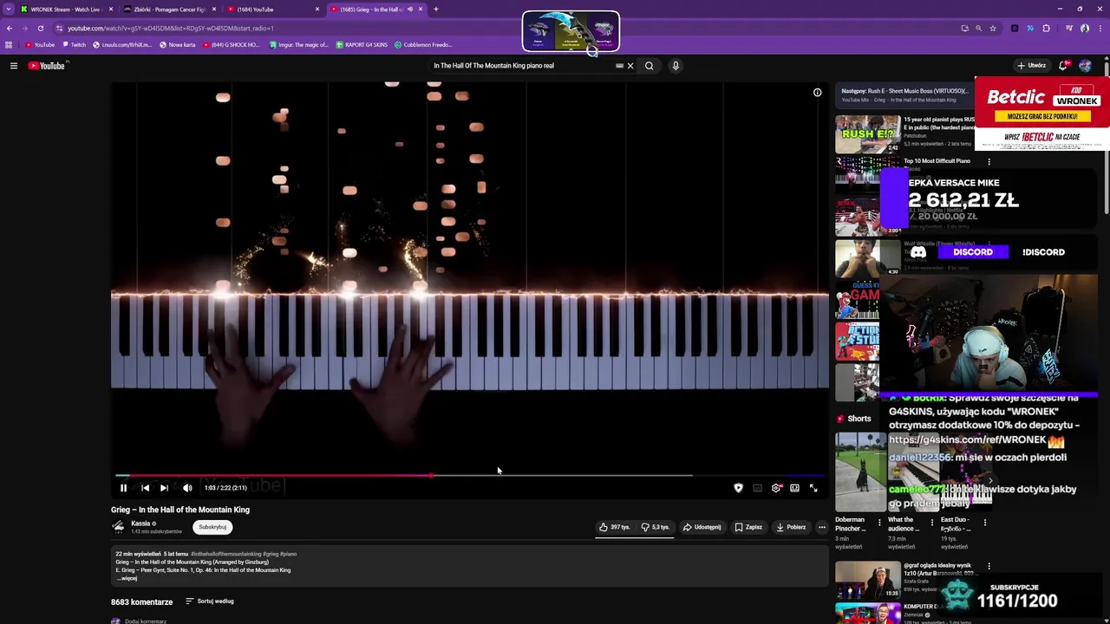The width and height of the screenshot is (1110, 624).
Task: Dislike the video (5,3 tys.)
Action: [656, 527]
